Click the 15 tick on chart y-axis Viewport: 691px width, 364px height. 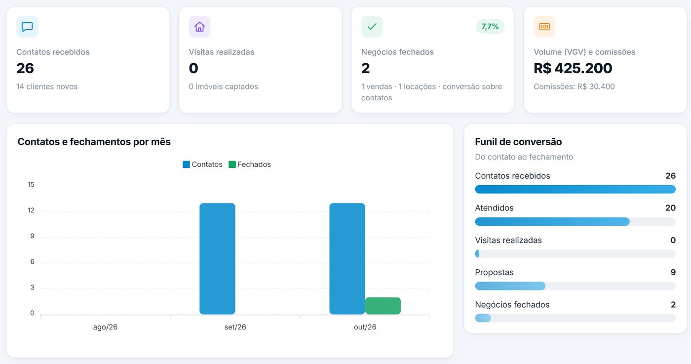coord(31,185)
